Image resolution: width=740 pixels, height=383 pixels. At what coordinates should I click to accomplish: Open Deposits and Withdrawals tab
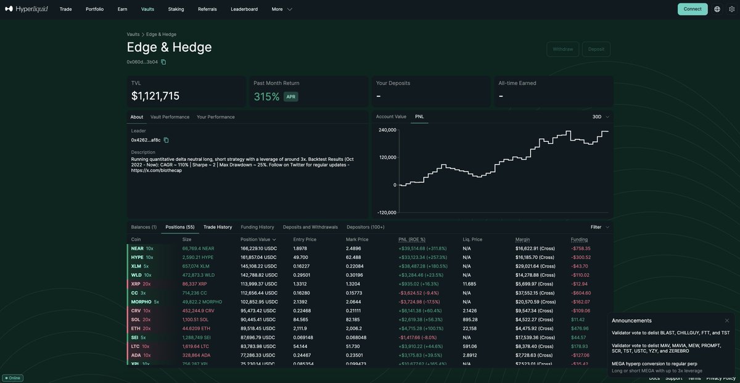pos(310,227)
